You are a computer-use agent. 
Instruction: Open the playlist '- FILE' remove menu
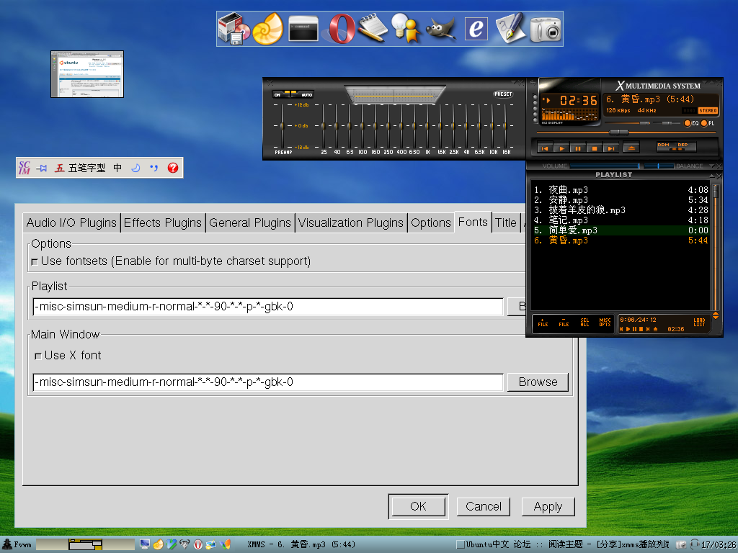(564, 323)
